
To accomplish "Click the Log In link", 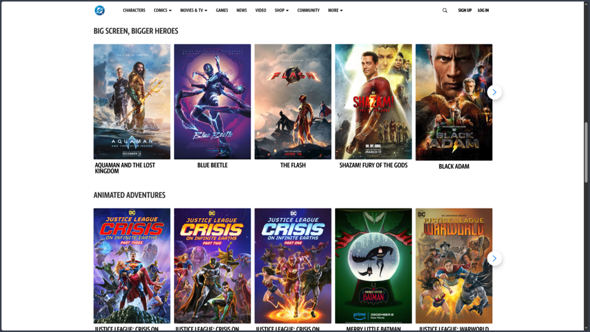I will coord(483,10).
